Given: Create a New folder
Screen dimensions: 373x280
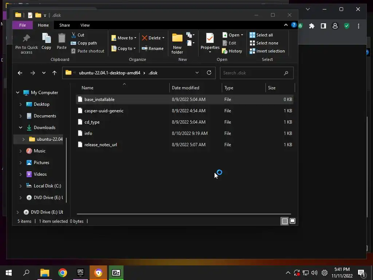Looking at the screenshot, I should [177, 44].
